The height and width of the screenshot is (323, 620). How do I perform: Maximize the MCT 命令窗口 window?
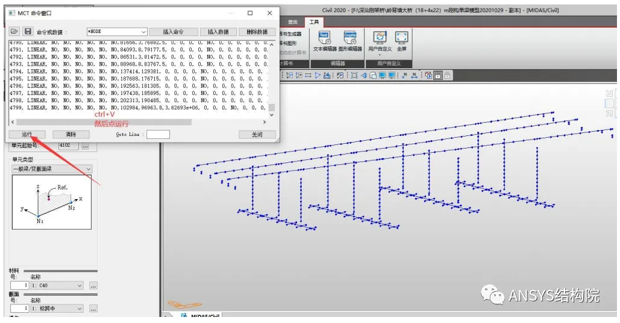(250, 13)
